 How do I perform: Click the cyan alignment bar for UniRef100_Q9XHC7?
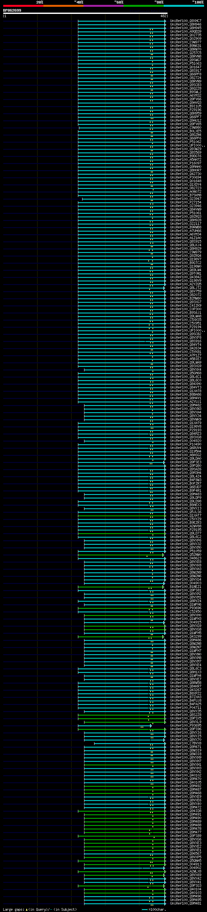click(122, 21)
